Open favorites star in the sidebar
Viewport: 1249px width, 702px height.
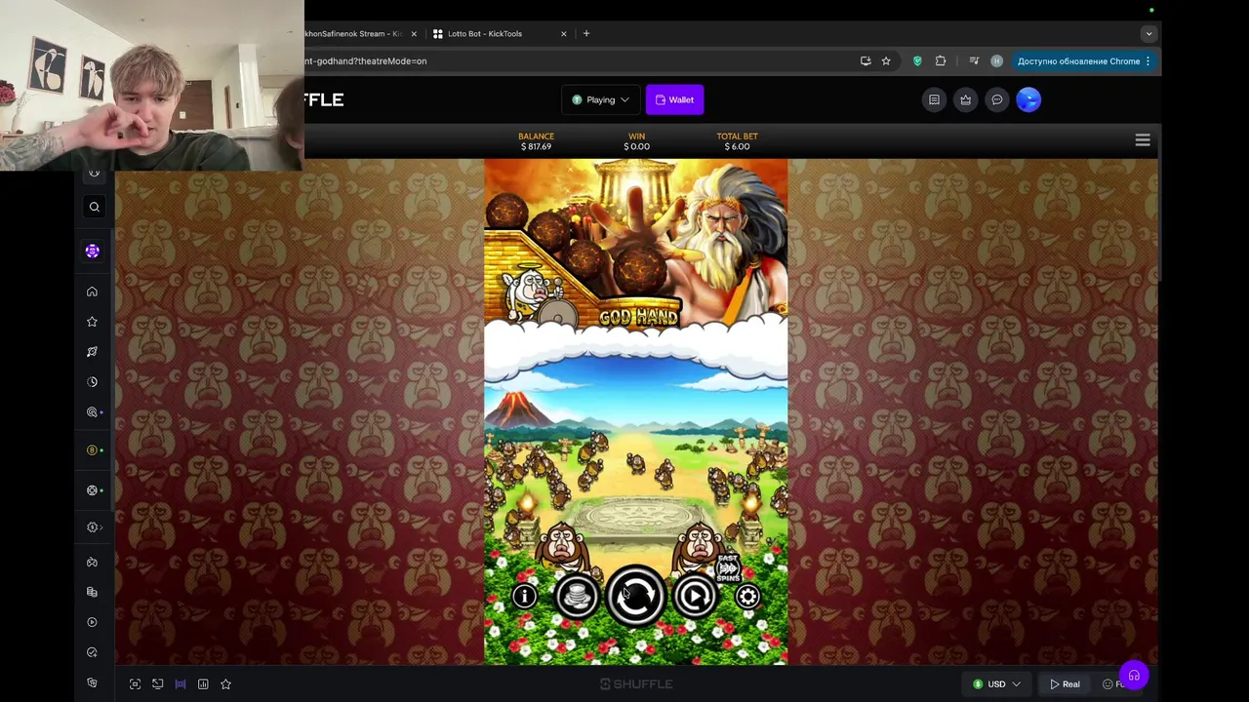tap(92, 322)
